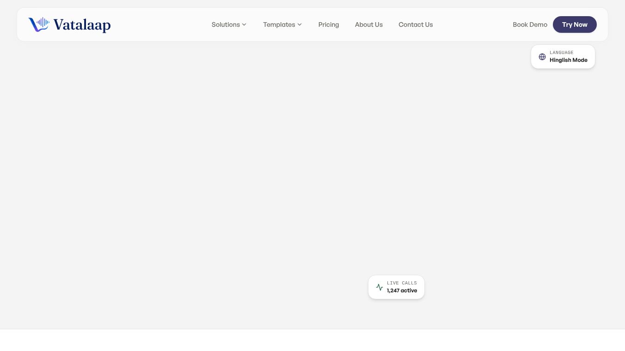The height and width of the screenshot is (351, 625).
Task: Click the Vatalaap brand name text
Action: [x=82, y=24]
